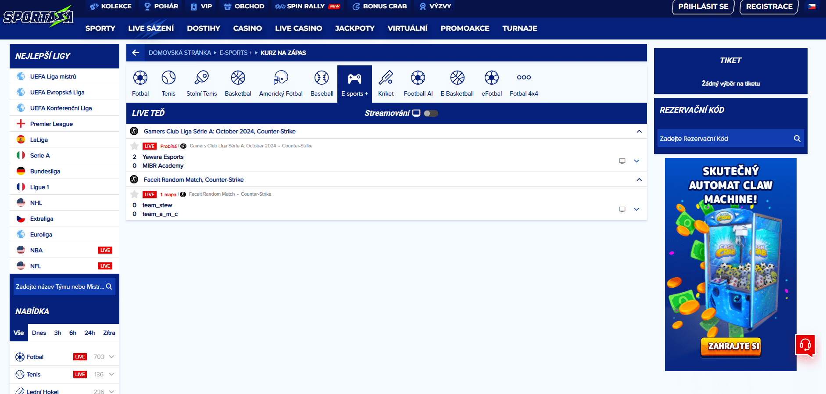Viewport: 826px width, 394px height.
Task: Collapse Gamers Club Liga Série A section
Action: (639, 131)
